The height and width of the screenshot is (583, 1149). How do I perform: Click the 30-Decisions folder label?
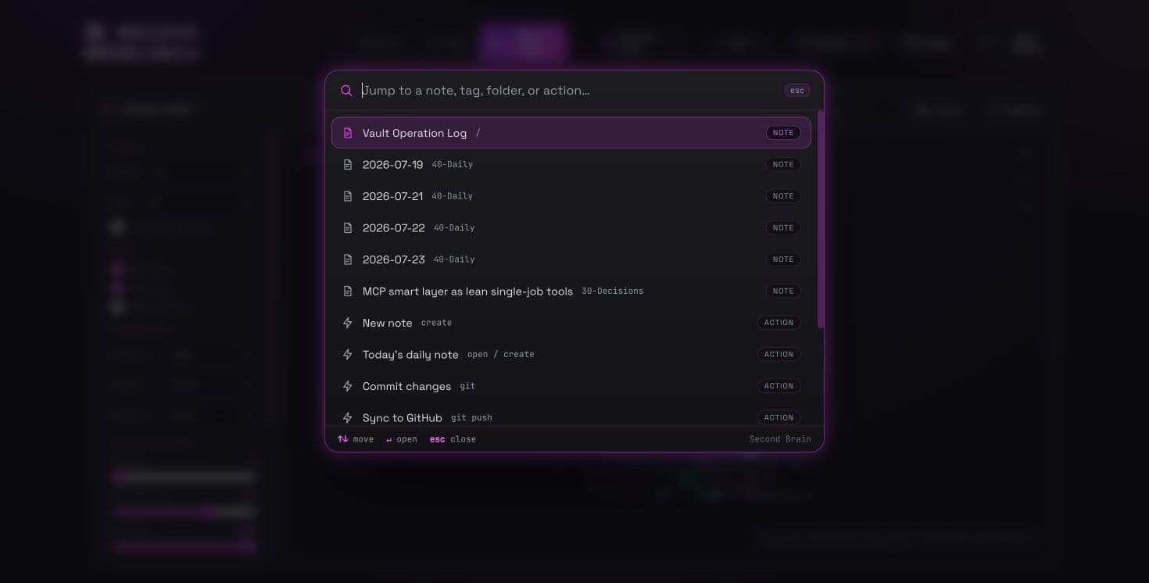click(x=613, y=291)
